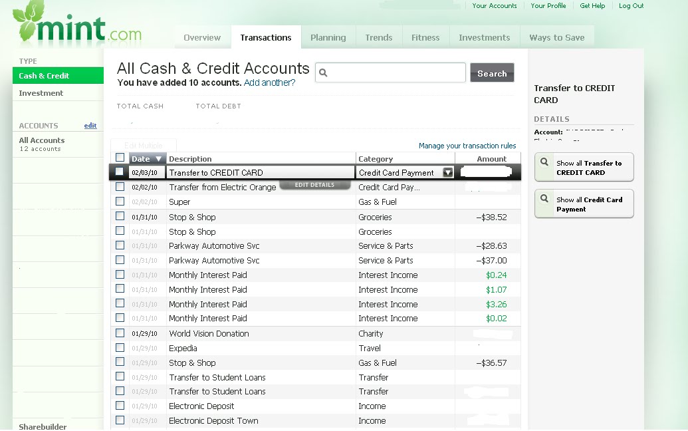The image size is (688, 431).
Task: Click the edit link beside ACCOUNTS
Action: (x=90, y=126)
